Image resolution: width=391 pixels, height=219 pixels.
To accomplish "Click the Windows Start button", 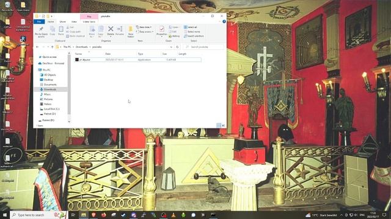I will click(4, 215).
